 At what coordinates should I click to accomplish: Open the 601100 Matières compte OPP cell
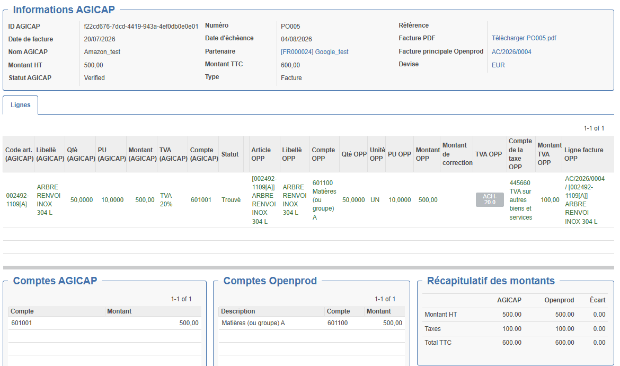pyautogui.click(x=324, y=200)
